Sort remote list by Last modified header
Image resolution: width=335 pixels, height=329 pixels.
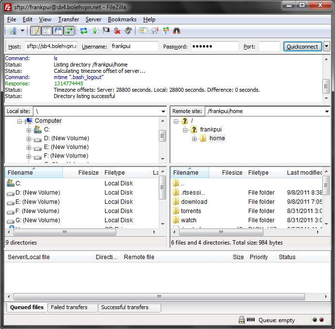click(x=304, y=173)
